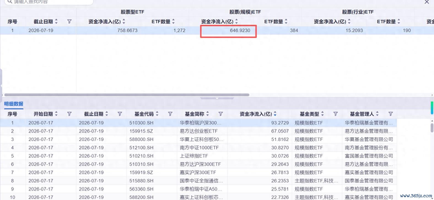Sort 明细数据 table by 截止日期

click(107, 114)
